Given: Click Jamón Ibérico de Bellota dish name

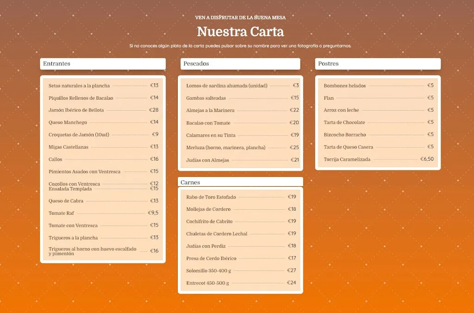Looking at the screenshot, I should 76,110.
